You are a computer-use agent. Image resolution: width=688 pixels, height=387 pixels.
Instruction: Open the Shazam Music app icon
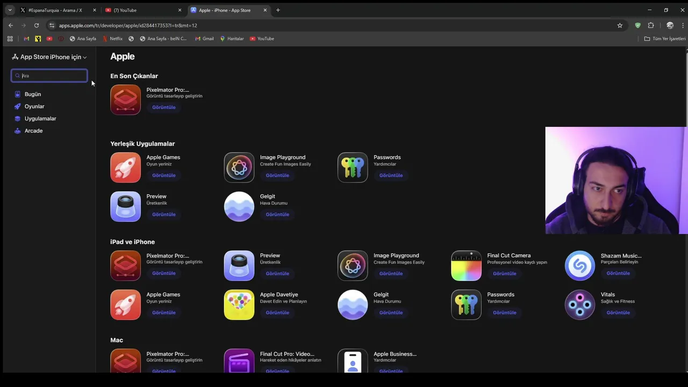579,266
